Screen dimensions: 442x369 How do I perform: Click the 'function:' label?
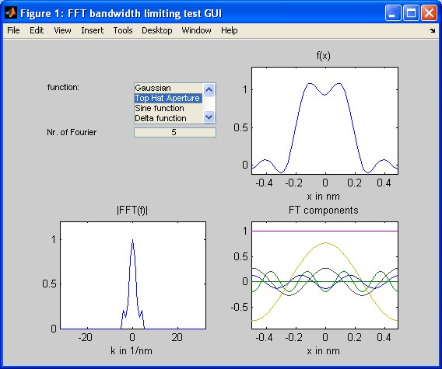[x=64, y=87]
